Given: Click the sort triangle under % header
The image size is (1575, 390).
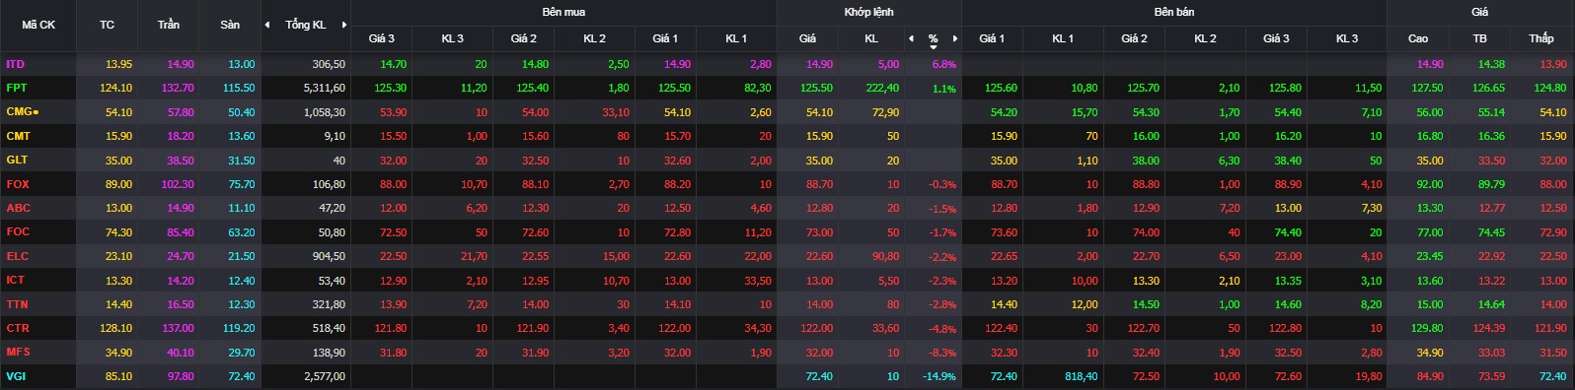Looking at the screenshot, I should pyautogui.click(x=934, y=46).
